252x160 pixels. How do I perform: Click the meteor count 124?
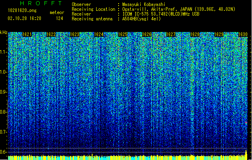click(59, 18)
